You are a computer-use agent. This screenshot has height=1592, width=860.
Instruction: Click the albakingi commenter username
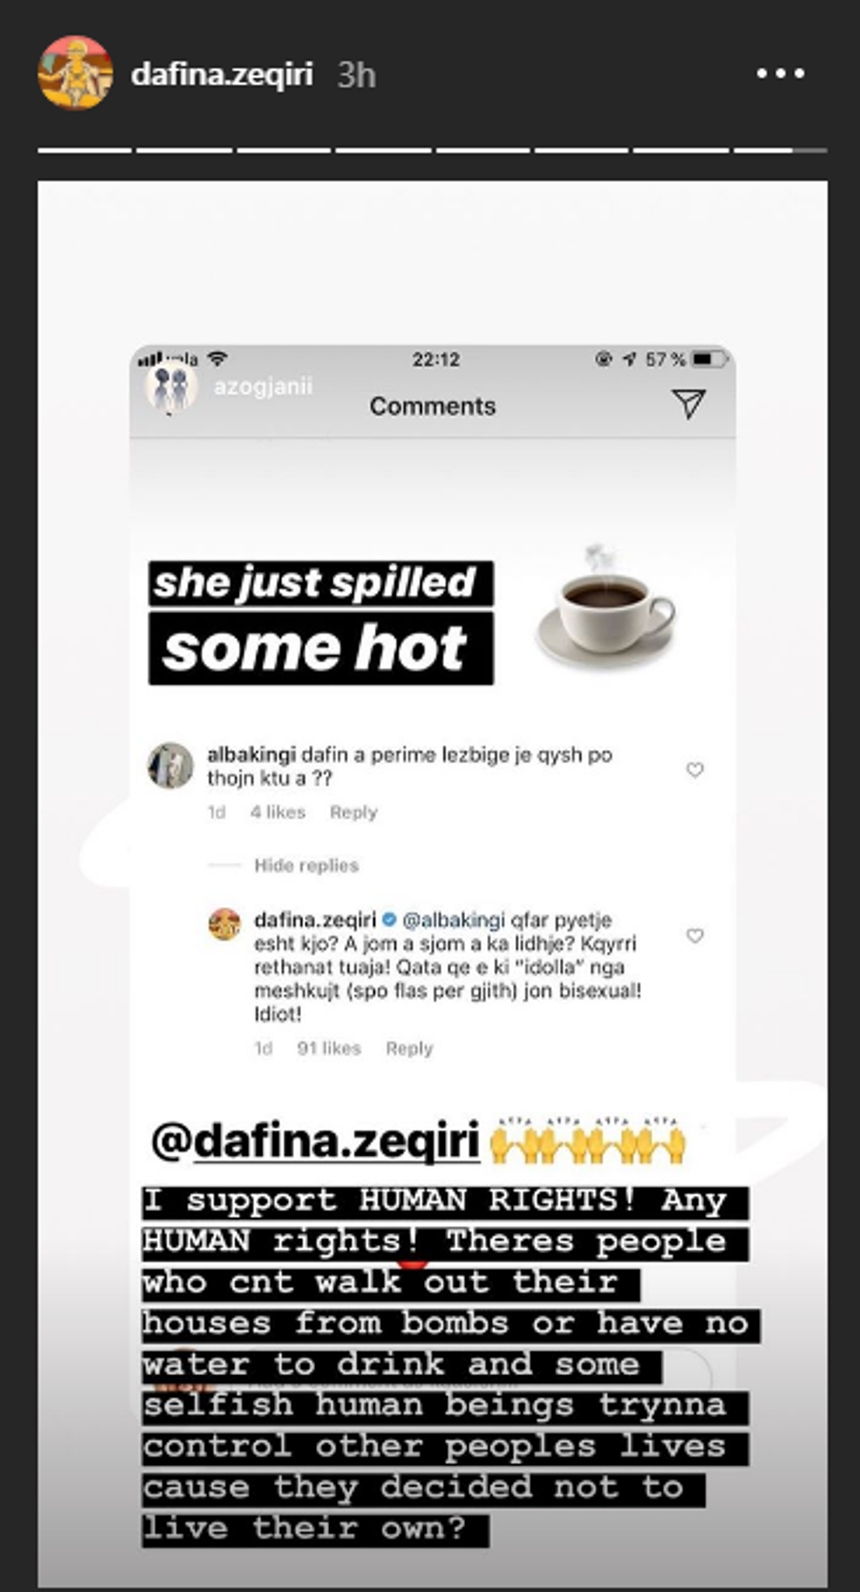(251, 754)
